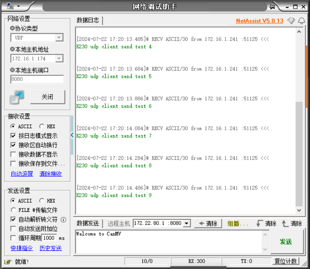The height and width of the screenshot is (269, 310).
Task: Click the info icon next to 自动解析转义符
Action: 63,220
